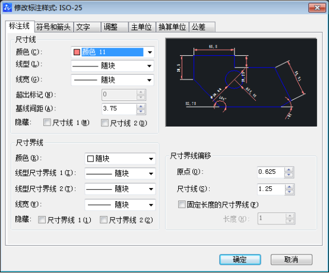Expand the 尺寸线 线型 dropdown
This screenshot has width=329, height=273.
[x=150, y=66]
